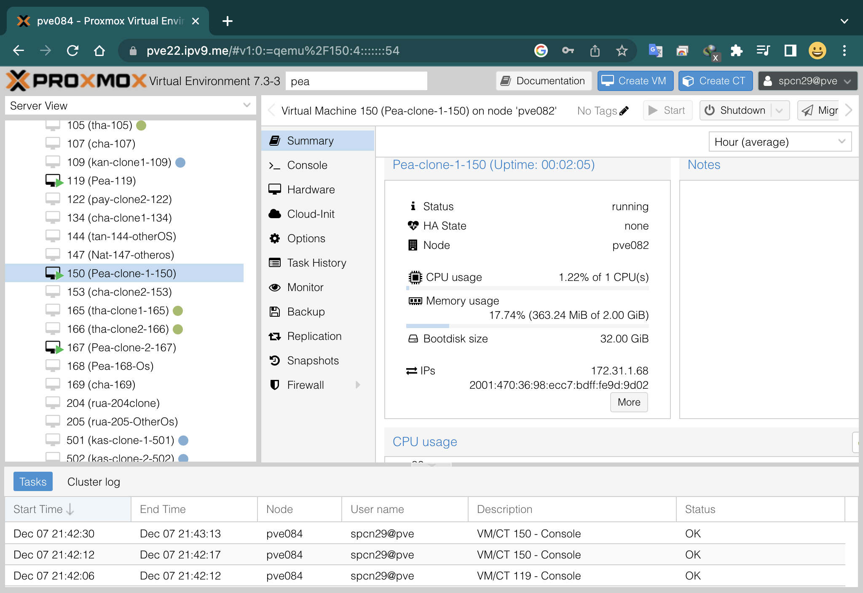This screenshot has height=593, width=863.
Task: Bookmark page with star icon
Action: point(622,51)
